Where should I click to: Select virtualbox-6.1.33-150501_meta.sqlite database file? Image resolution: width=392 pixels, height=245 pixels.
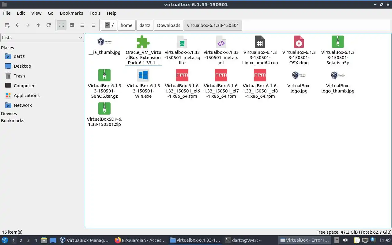click(x=182, y=51)
